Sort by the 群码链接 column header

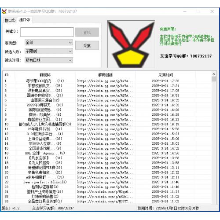pyautogui.click(x=105, y=75)
